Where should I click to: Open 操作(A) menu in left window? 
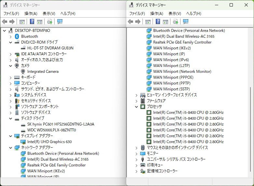31,13
